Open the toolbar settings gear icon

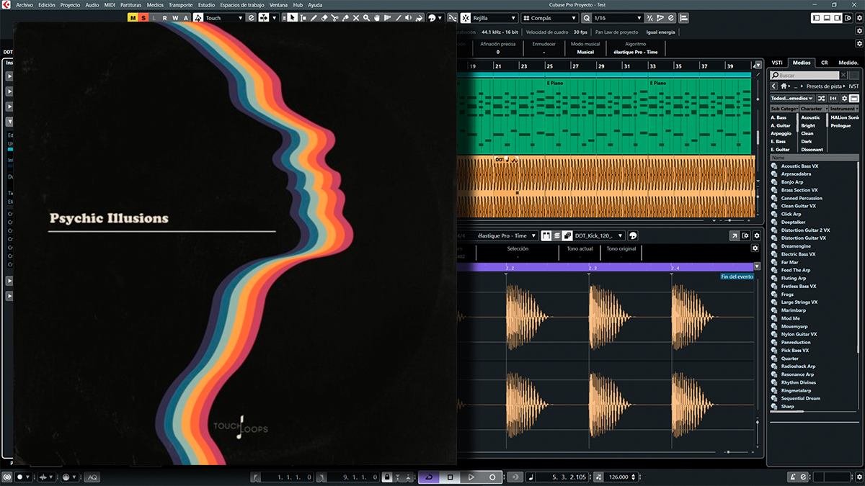click(x=859, y=17)
